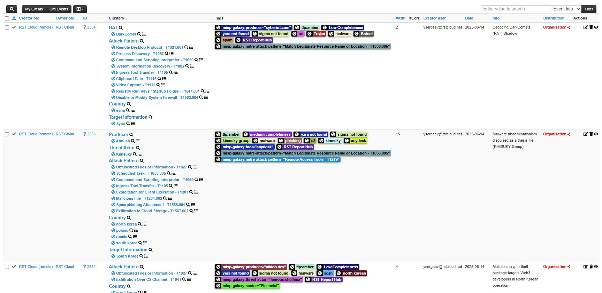
Task: Click the phishing tag
Action: tap(292, 141)
